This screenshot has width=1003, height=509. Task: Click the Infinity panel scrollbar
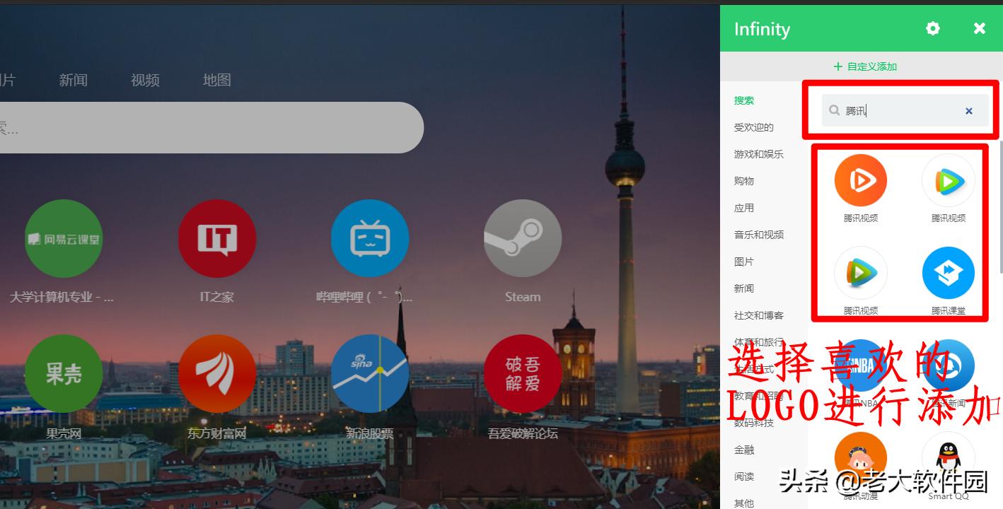coord(1000,206)
